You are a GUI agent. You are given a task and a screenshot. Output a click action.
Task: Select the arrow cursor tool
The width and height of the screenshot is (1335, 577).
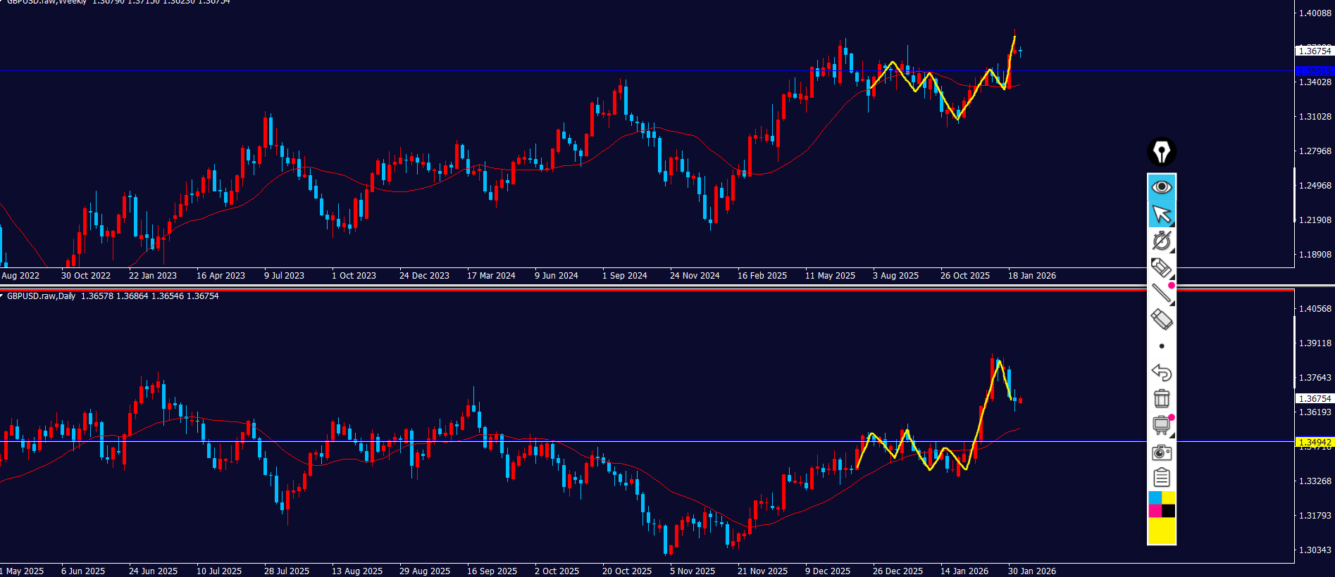[1161, 214]
